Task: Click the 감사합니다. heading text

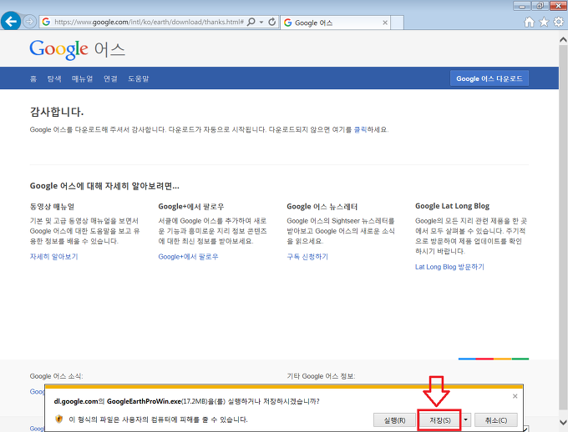Action: 57,112
